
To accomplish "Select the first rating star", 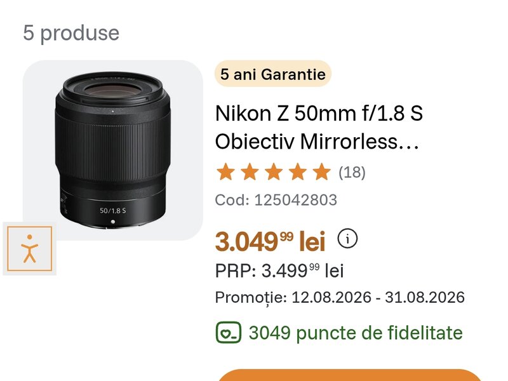I will click(x=225, y=171).
